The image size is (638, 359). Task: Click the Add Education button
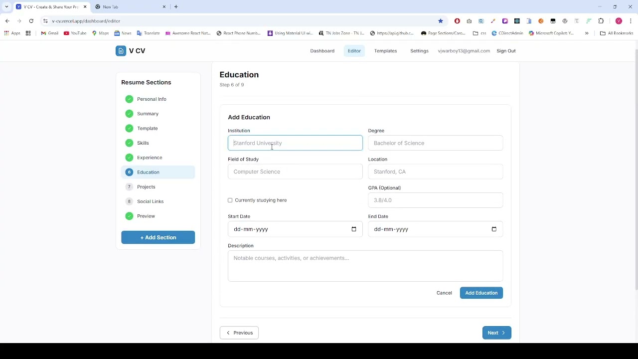[x=481, y=293]
